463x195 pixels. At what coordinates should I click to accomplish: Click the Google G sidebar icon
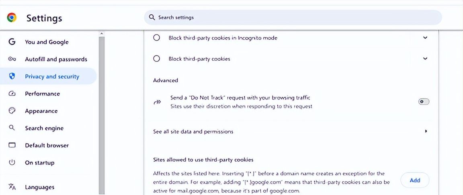click(12, 42)
